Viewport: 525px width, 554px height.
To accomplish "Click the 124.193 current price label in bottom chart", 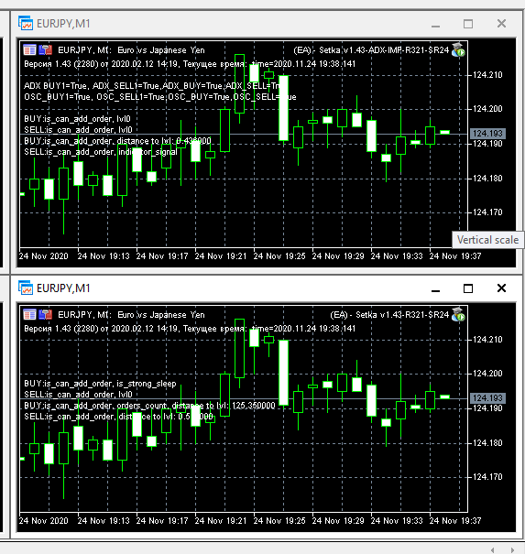I will [487, 398].
